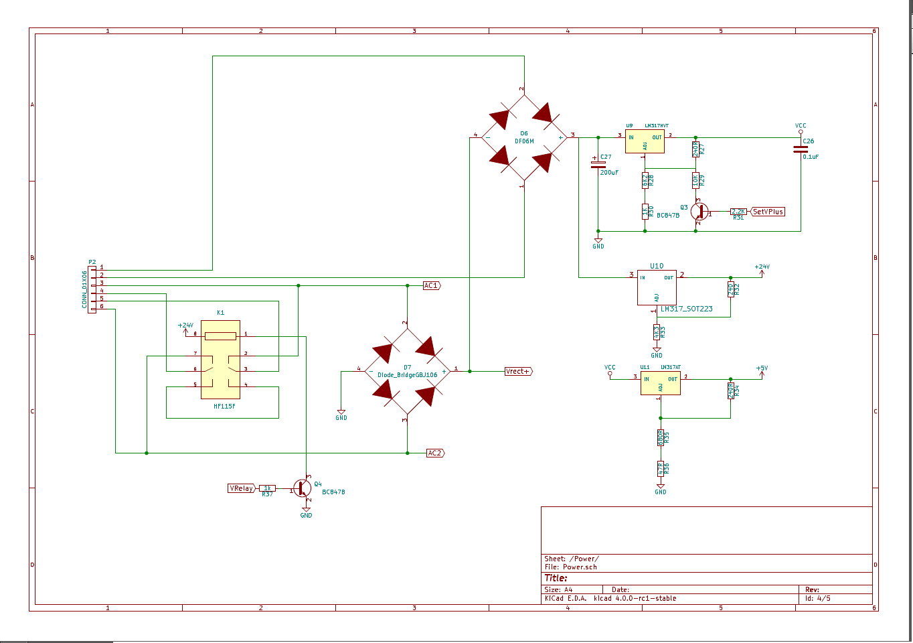Select resistor R37 1k
Viewport: 913px width, 643px height.
point(267,488)
